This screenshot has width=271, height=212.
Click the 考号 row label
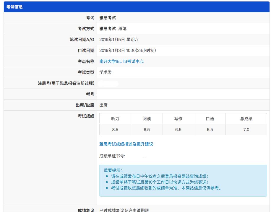click(x=90, y=94)
